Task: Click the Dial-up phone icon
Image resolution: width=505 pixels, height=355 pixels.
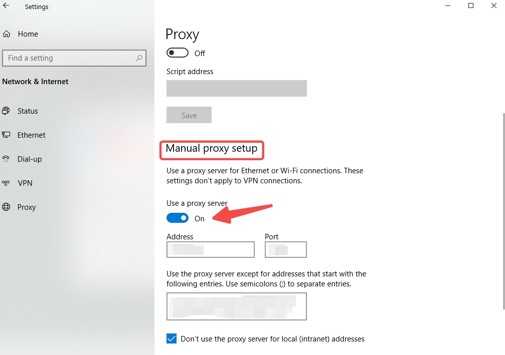Action: (x=6, y=159)
